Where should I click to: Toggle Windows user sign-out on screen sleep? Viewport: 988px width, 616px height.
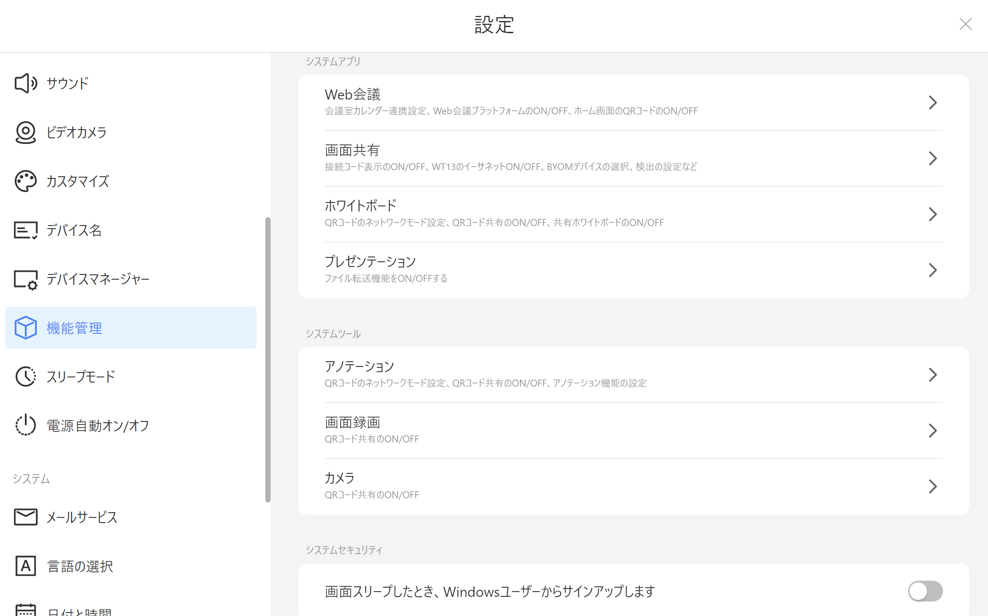(x=925, y=591)
